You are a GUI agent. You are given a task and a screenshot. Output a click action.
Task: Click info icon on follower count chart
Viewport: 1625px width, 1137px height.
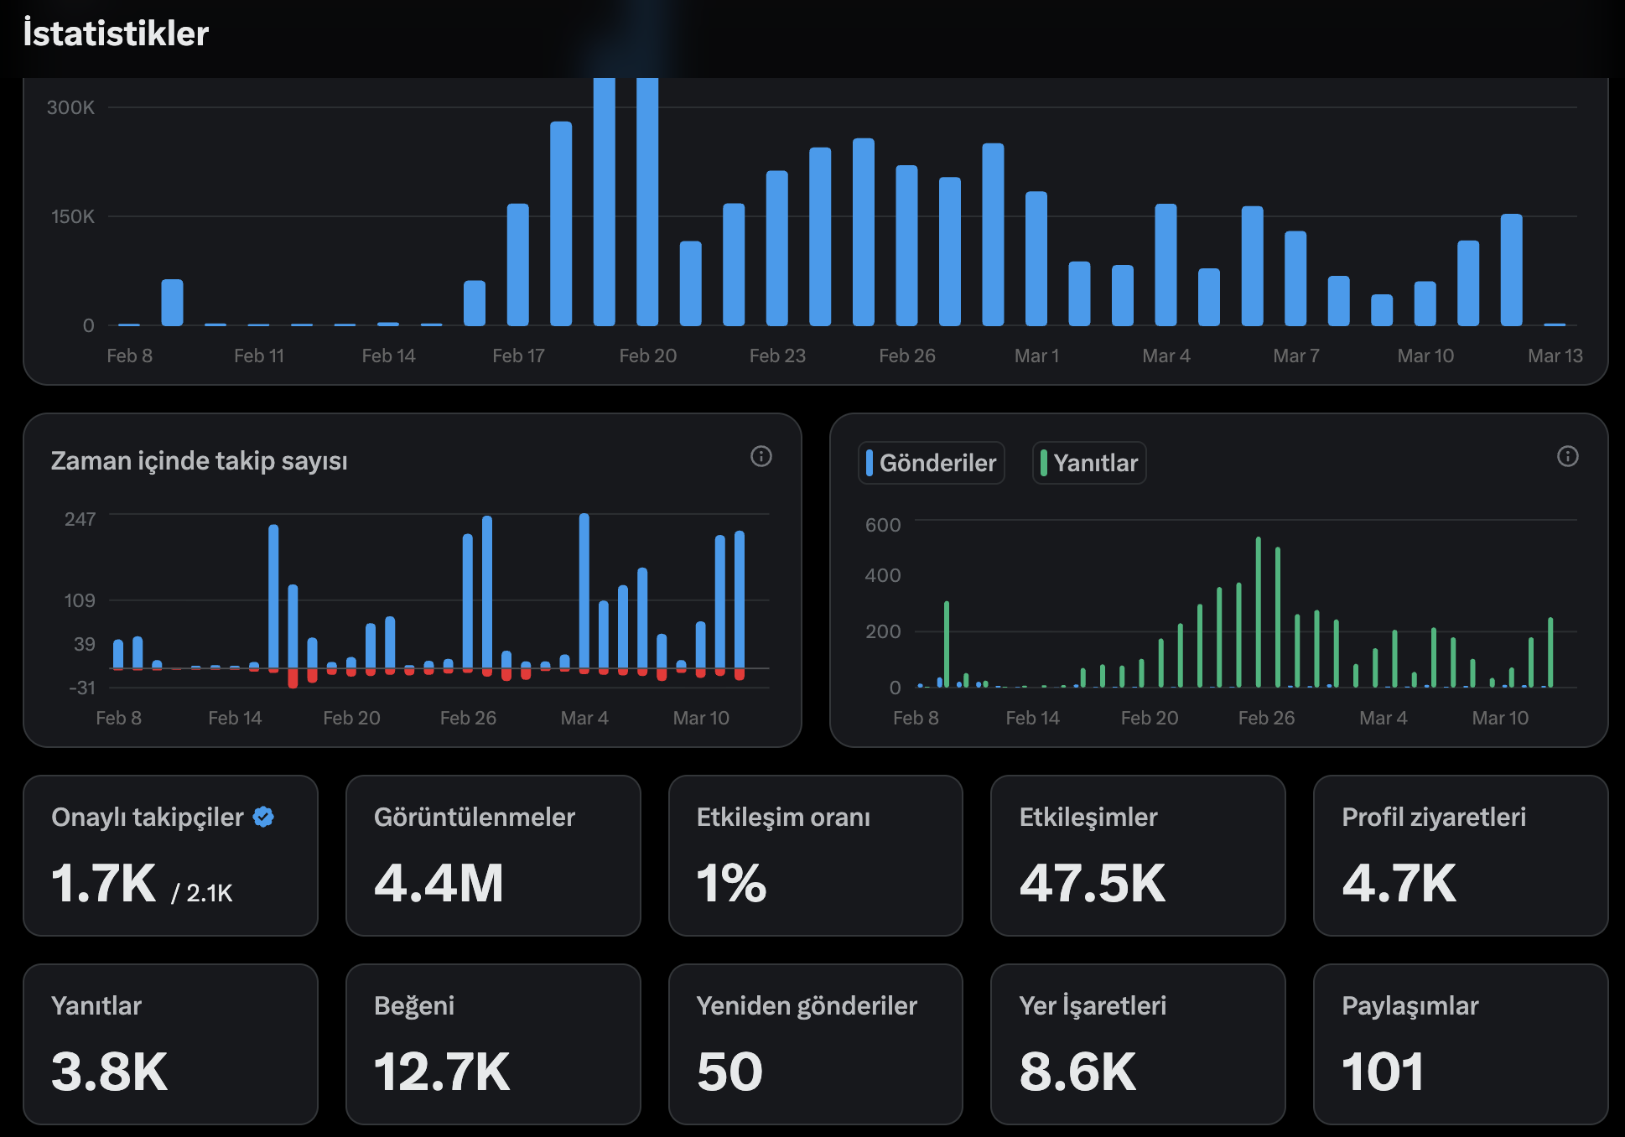(x=761, y=456)
